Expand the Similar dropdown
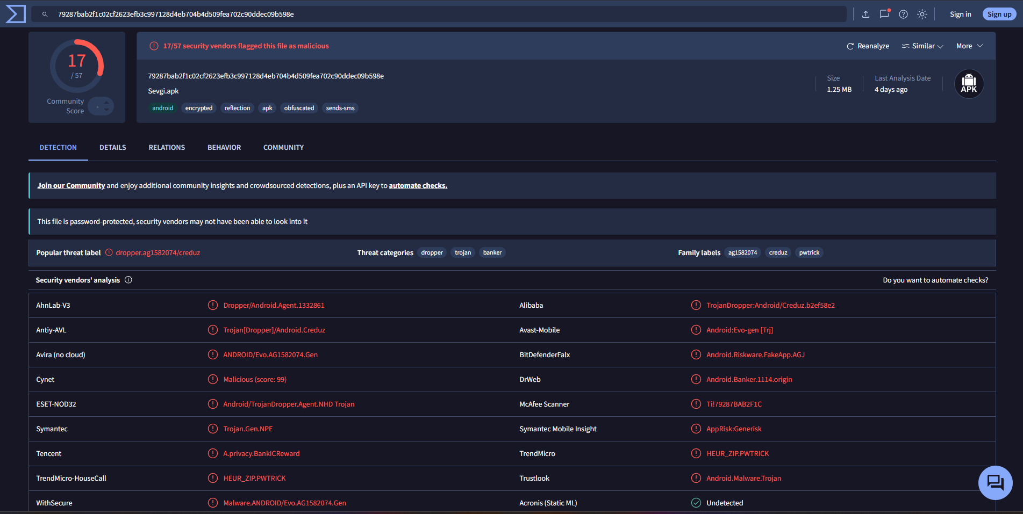 [922, 46]
